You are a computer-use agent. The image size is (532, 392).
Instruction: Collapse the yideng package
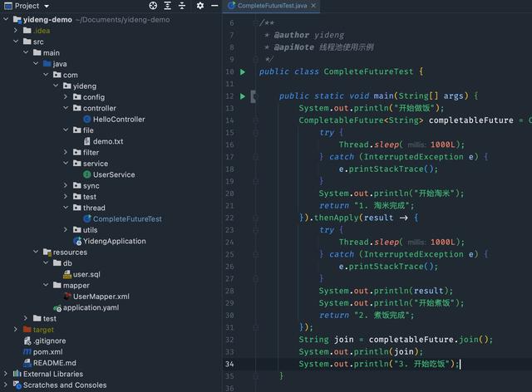pyautogui.click(x=56, y=86)
